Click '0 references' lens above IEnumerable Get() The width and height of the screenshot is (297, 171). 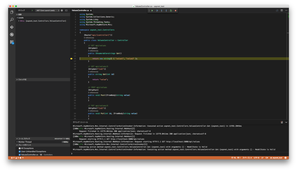click(x=93, y=51)
